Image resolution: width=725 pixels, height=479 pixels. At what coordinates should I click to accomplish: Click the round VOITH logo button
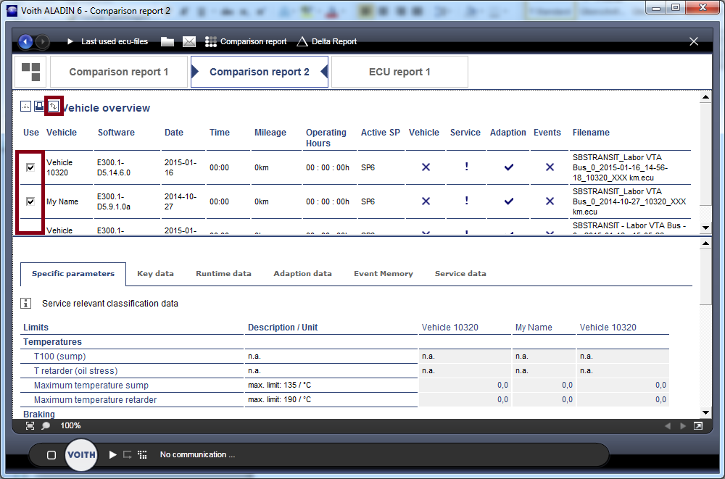coord(81,454)
